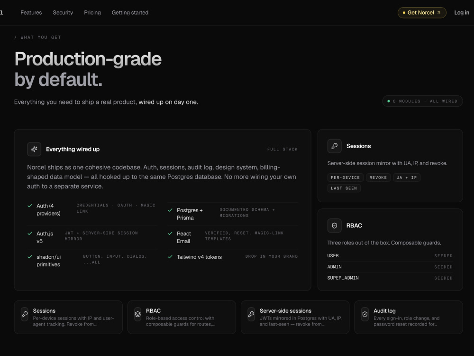
Task: Click the shield icon in the RBAC panel
Action: (x=334, y=225)
